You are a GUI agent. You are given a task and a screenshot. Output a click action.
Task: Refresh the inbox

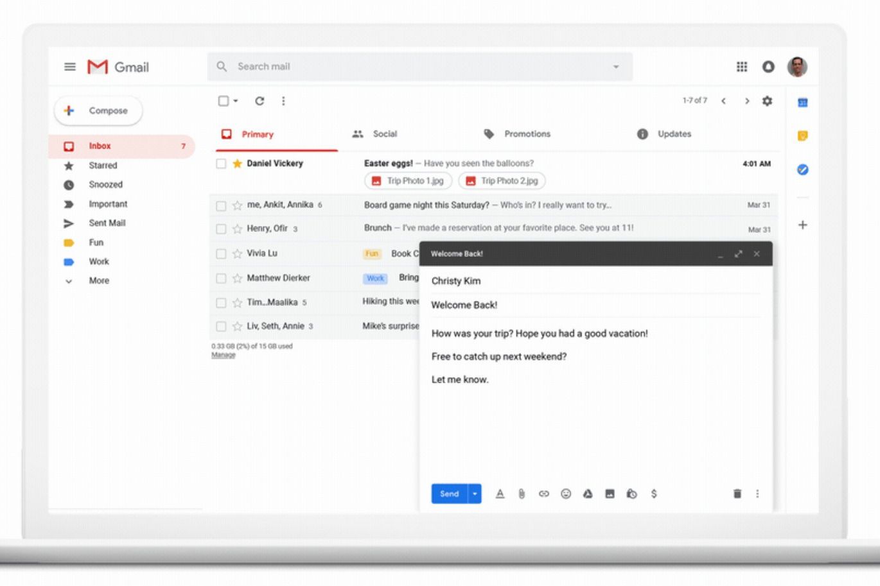click(x=260, y=101)
